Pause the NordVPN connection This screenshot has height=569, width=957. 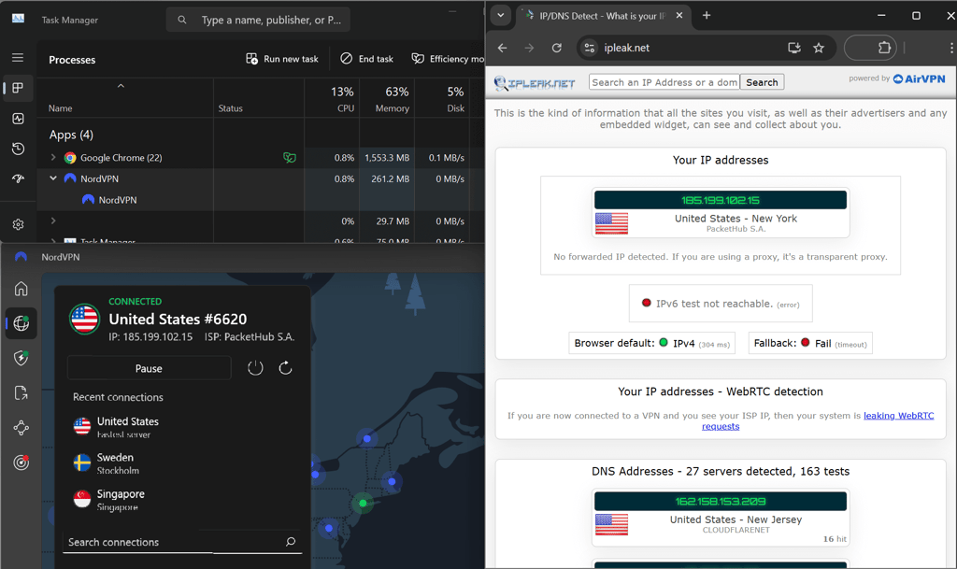tap(149, 368)
